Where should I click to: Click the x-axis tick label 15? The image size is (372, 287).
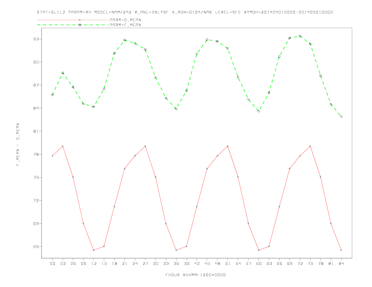(x=104, y=264)
